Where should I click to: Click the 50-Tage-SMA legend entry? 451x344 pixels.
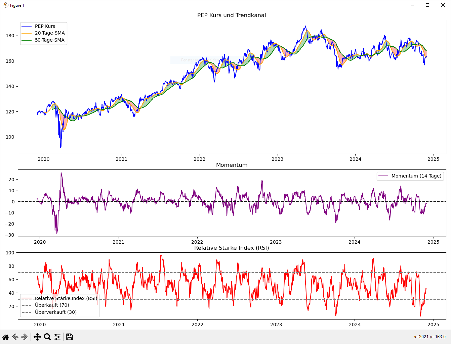tap(50, 40)
